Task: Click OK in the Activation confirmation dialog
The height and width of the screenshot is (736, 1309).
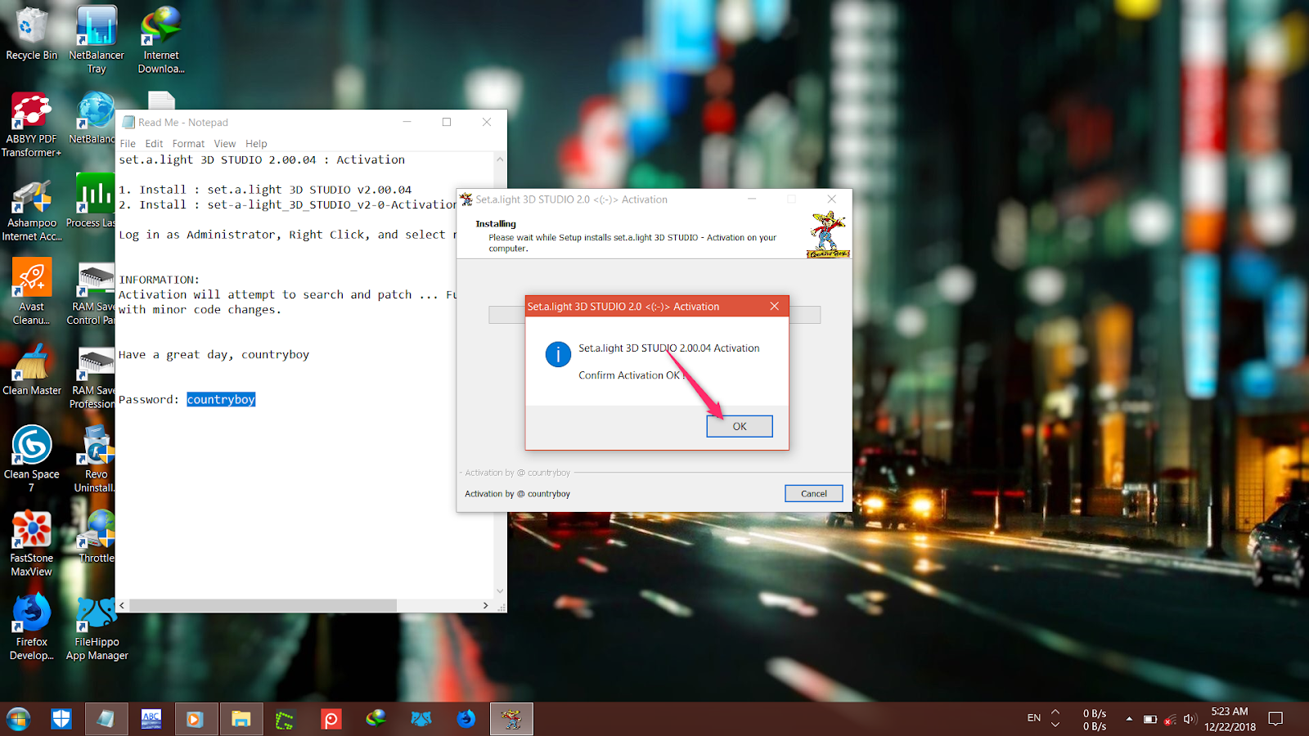Action: [x=740, y=426]
